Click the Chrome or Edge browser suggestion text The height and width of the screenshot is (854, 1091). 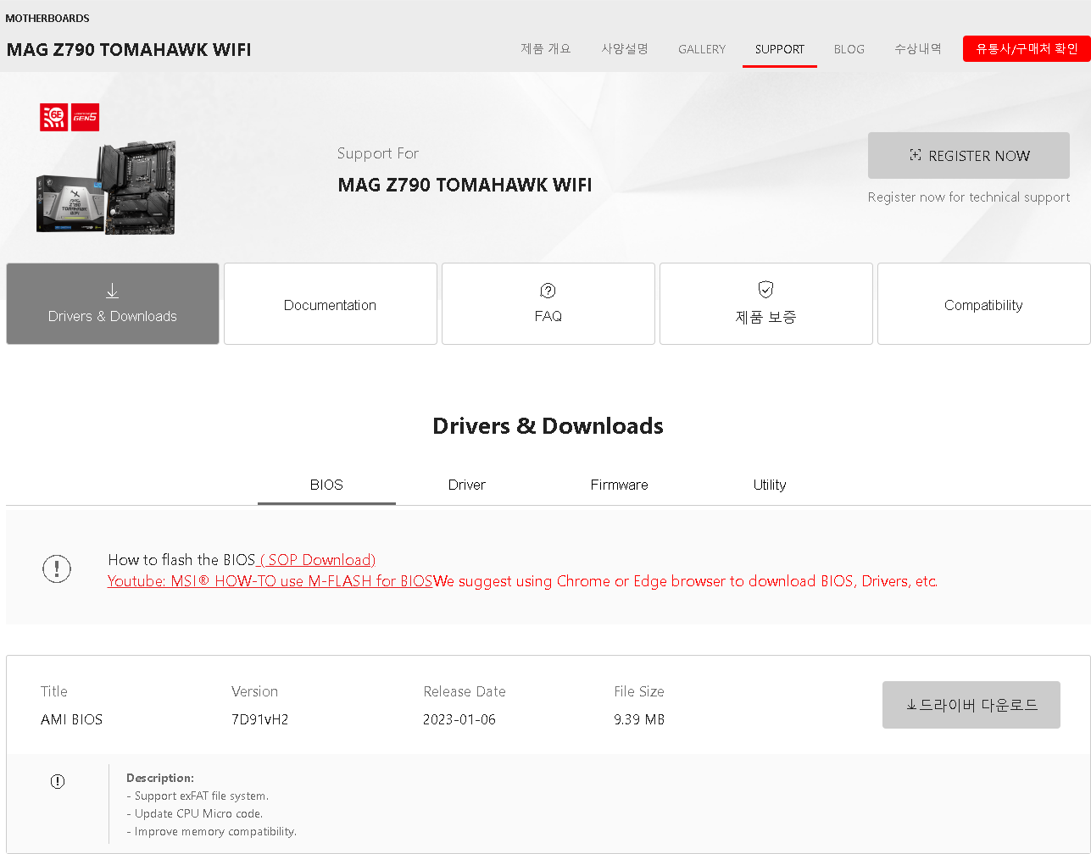[686, 581]
